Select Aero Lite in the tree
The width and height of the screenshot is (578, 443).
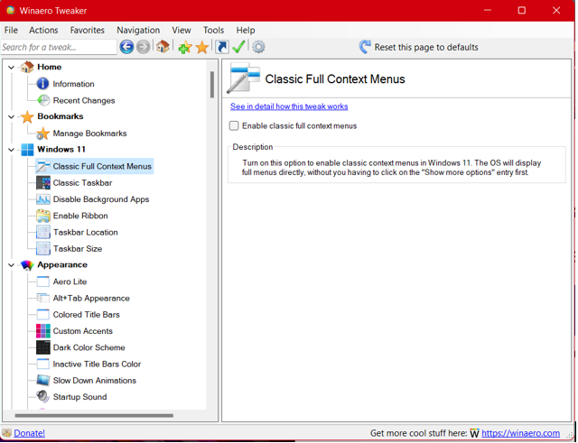pyautogui.click(x=70, y=281)
